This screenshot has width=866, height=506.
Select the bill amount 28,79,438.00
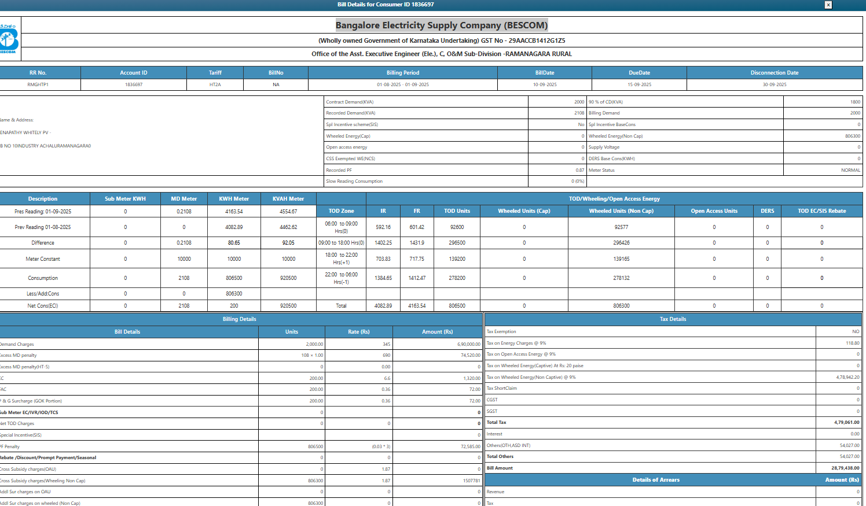pos(846,468)
